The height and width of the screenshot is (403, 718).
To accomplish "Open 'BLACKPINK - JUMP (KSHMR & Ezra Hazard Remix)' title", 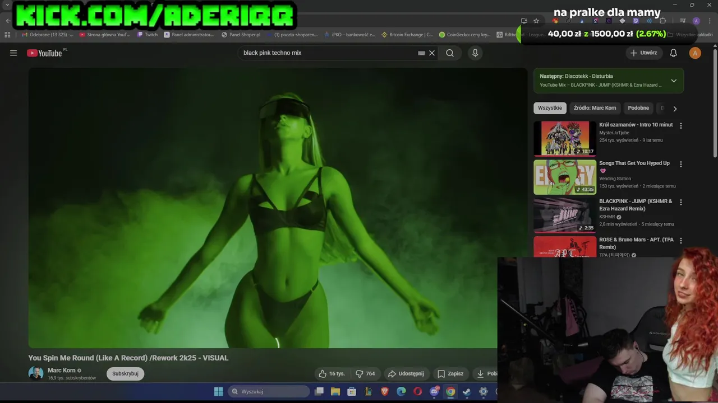I will [636, 205].
